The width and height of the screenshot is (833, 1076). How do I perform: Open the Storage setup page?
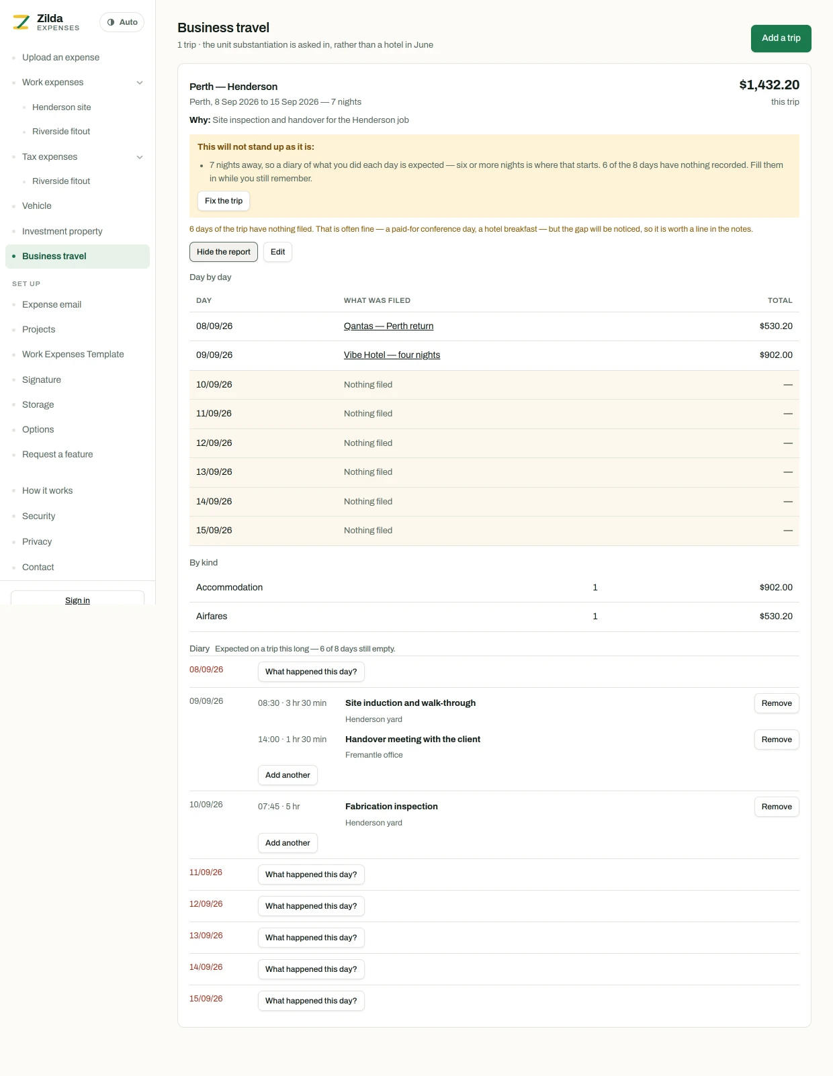[x=77, y=405]
